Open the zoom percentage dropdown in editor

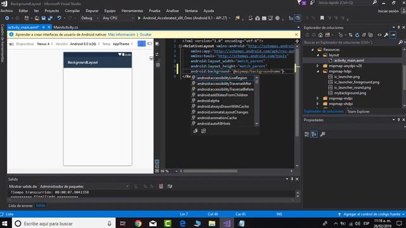[176, 171]
